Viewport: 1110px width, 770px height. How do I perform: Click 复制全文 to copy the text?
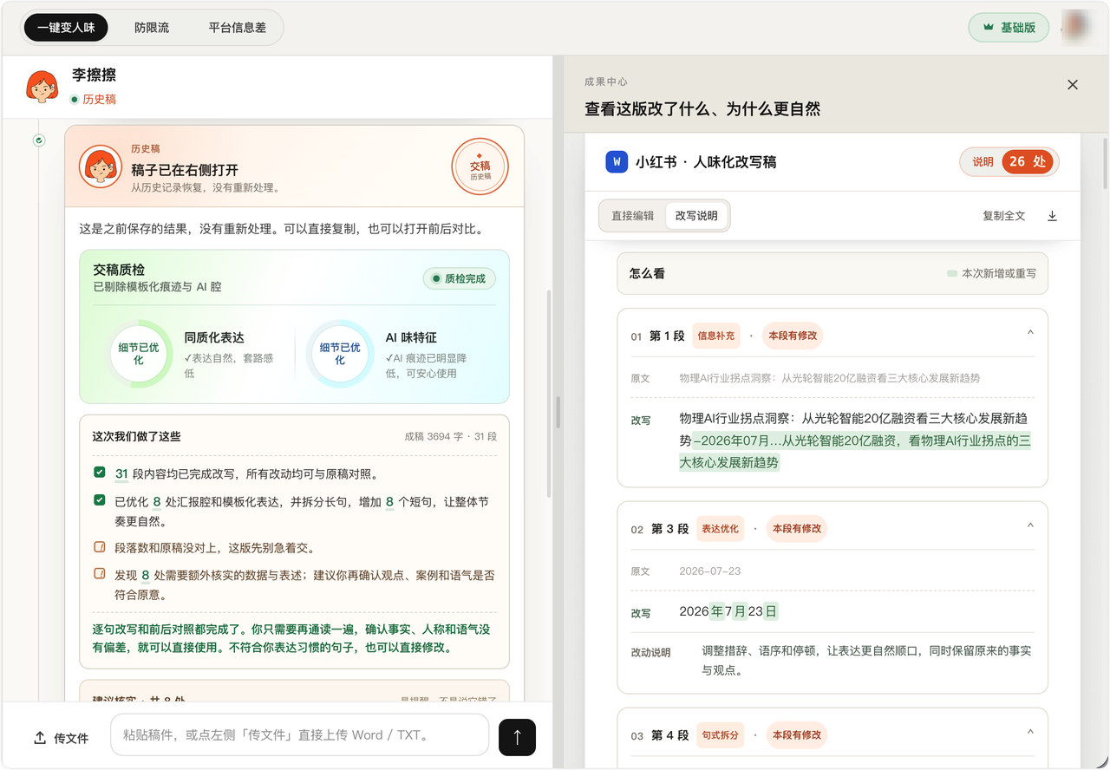point(1004,216)
